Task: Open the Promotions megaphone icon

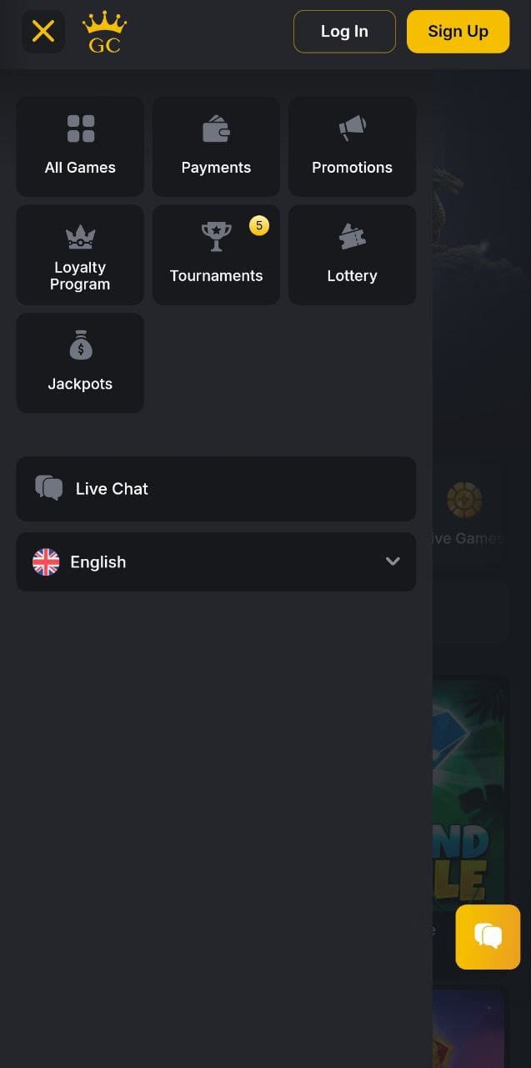Action: coord(352,128)
